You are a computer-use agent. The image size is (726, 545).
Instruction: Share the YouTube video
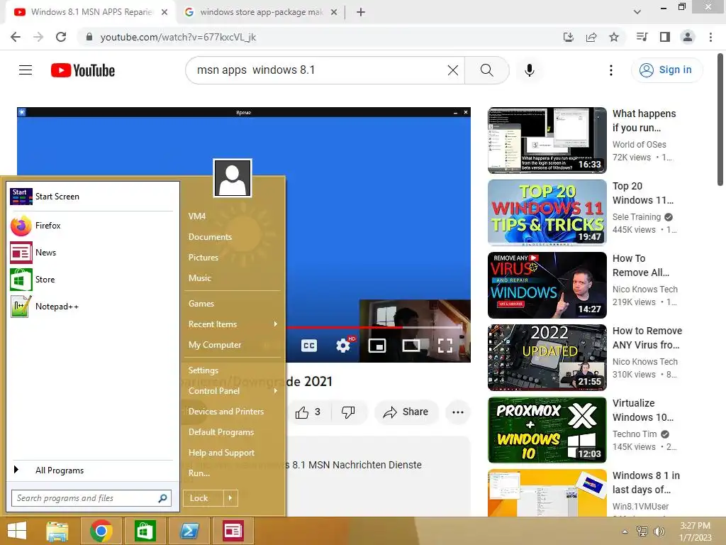pos(406,412)
